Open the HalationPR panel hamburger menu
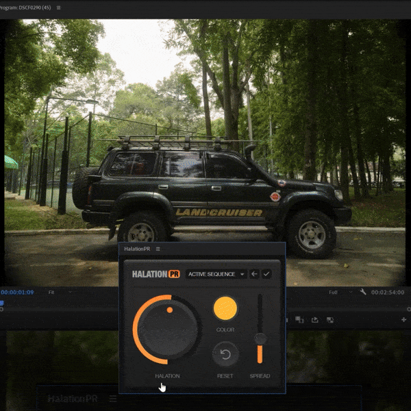This screenshot has width=411, height=411. (158, 249)
